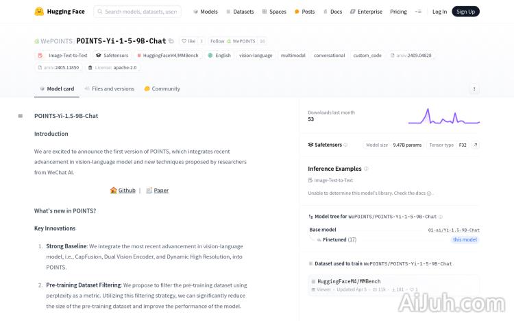Focus the search models input field
Viewport: 514px width, 321px height.
pyautogui.click(x=137, y=12)
